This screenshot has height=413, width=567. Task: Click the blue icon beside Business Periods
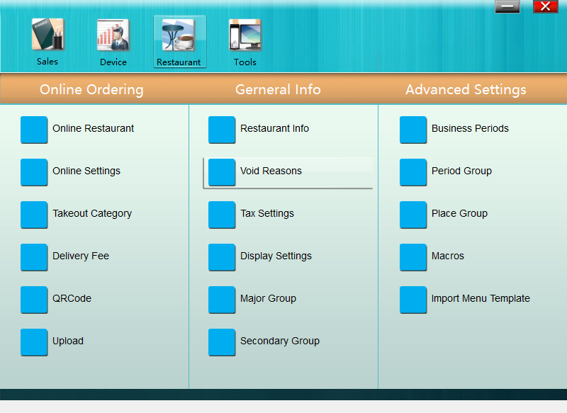click(413, 130)
